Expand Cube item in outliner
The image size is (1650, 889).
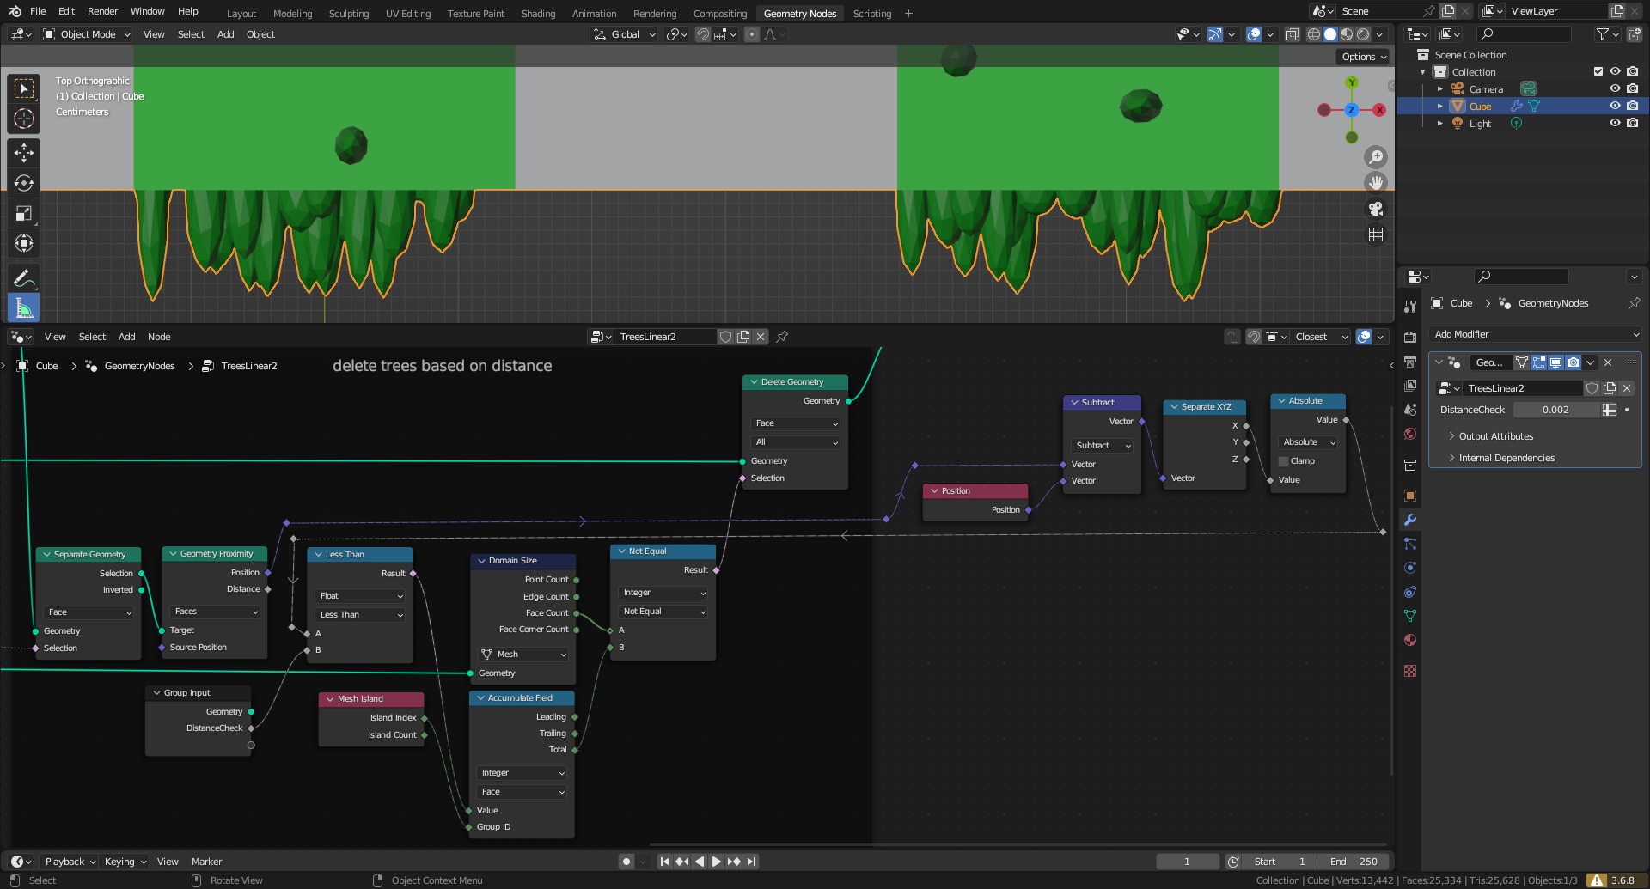point(1439,106)
